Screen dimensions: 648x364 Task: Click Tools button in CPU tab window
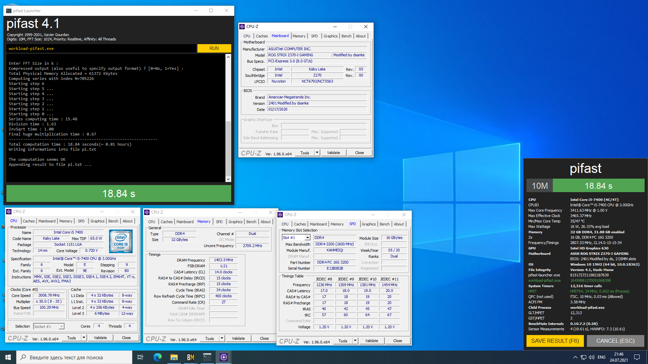(72, 338)
